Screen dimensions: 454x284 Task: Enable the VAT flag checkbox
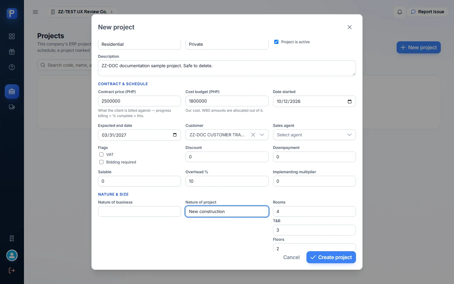click(x=102, y=155)
